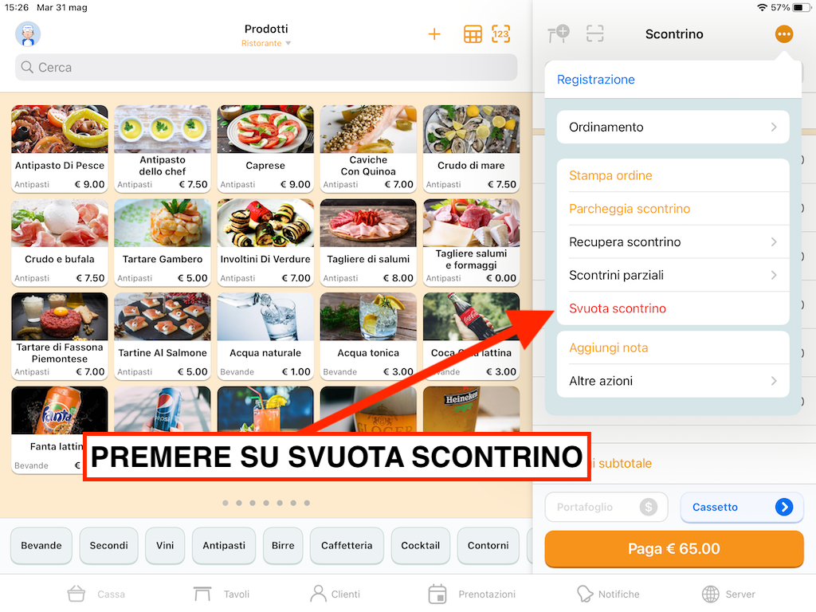
Task: Tap the Portafoglio field
Action: pyautogui.click(x=606, y=507)
